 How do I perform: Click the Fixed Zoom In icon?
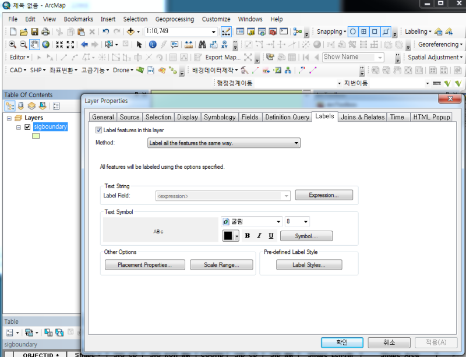pos(59,45)
